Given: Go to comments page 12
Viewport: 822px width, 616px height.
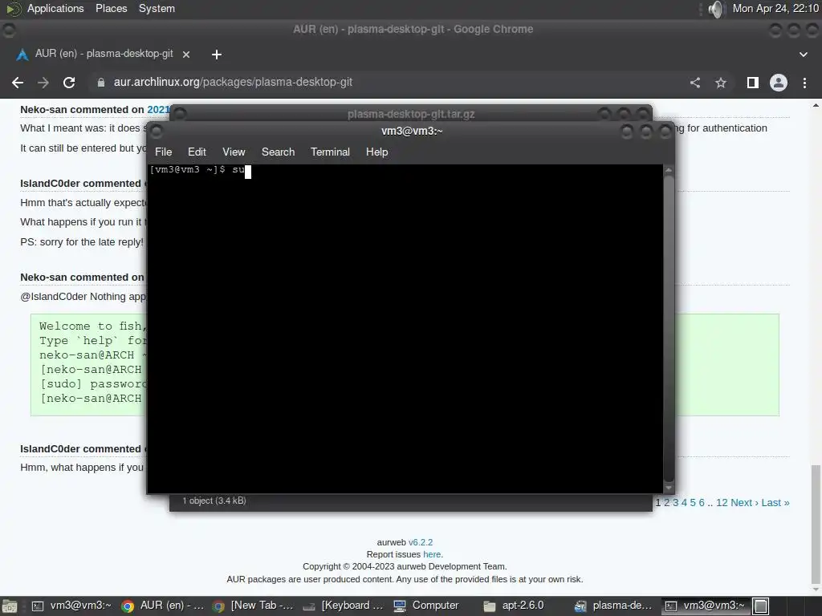Looking at the screenshot, I should pyautogui.click(x=722, y=503).
